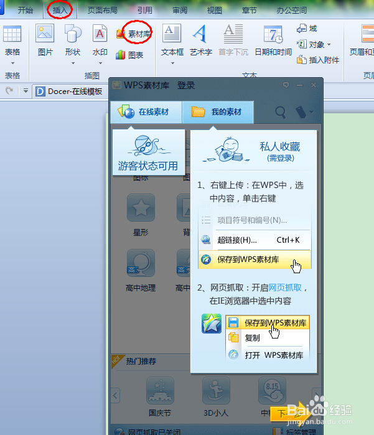Screen dimensions: 374x435
Task: Open the 章节 ribbon tab
Action: point(249,11)
